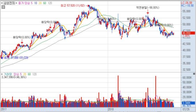Toggle the price 120-day moving average

point(50,3)
